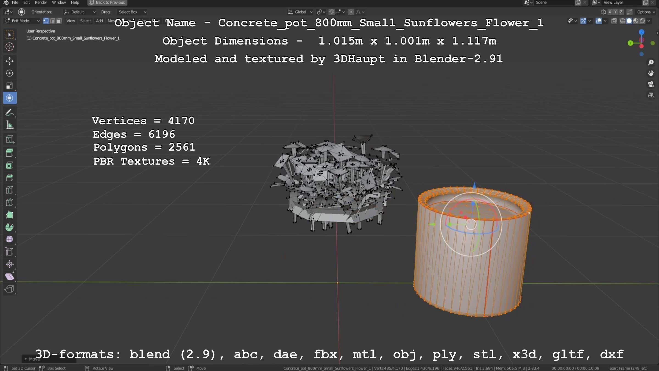Toggle Z axis mesh symmetry

pyautogui.click(x=621, y=12)
